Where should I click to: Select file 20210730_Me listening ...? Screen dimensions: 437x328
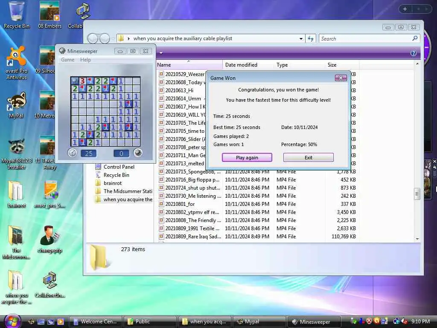click(x=192, y=196)
